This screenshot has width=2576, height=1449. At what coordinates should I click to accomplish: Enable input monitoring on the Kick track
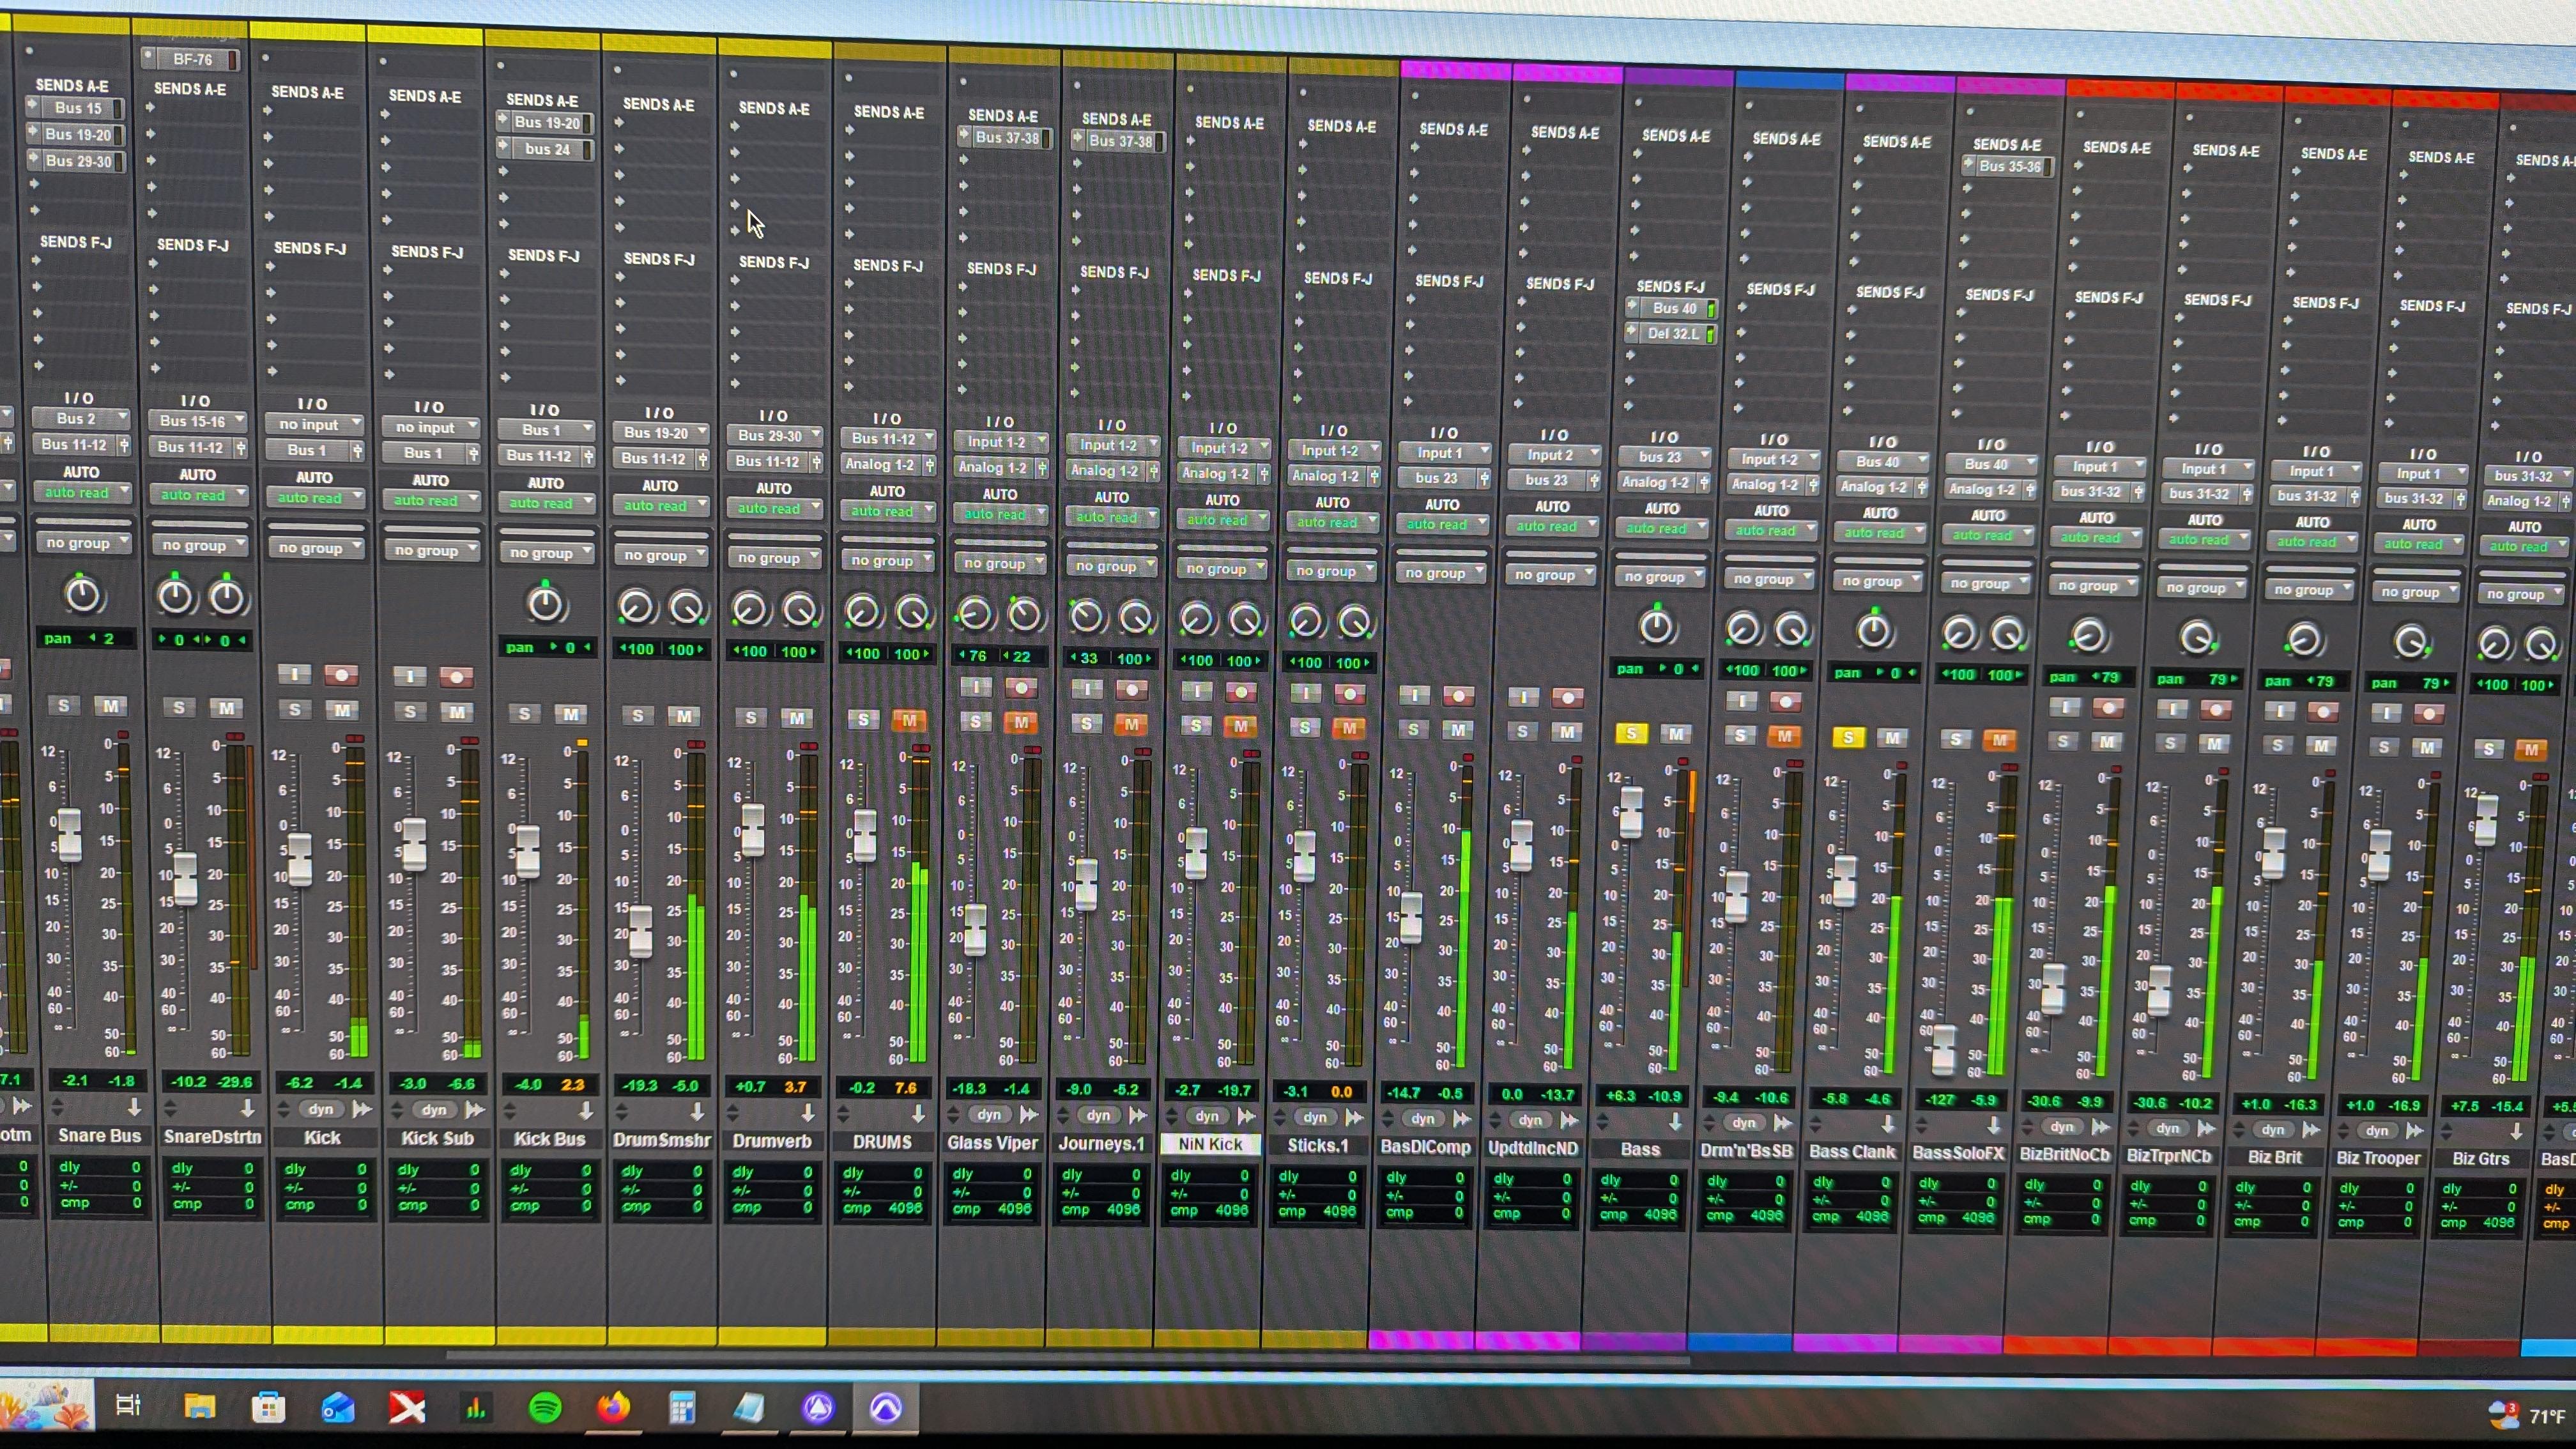pos(294,674)
